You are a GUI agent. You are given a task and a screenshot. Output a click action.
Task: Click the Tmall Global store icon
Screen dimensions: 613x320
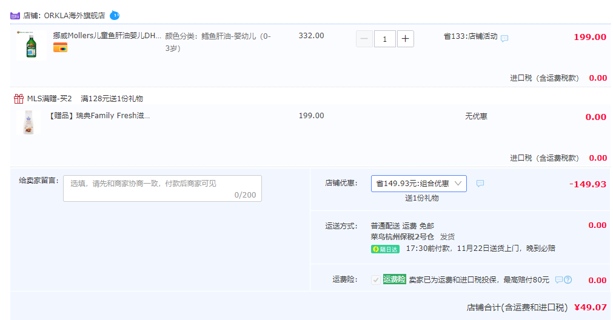click(x=15, y=16)
